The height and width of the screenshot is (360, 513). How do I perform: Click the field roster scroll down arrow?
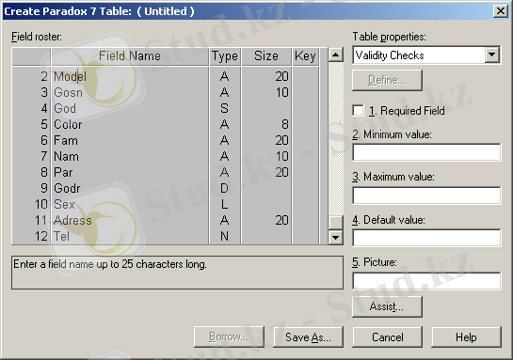pos(335,238)
